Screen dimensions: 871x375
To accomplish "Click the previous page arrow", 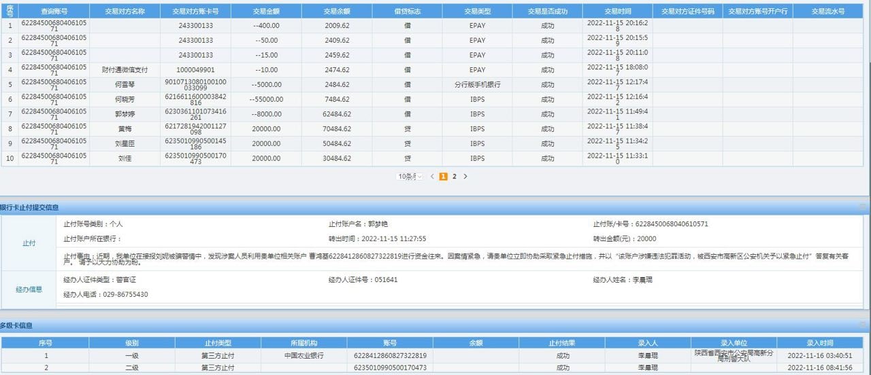I will click(432, 177).
